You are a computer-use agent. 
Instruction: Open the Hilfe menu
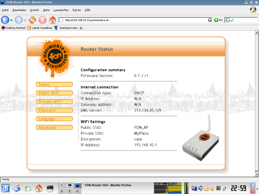pyautogui.click(x=88, y=10)
